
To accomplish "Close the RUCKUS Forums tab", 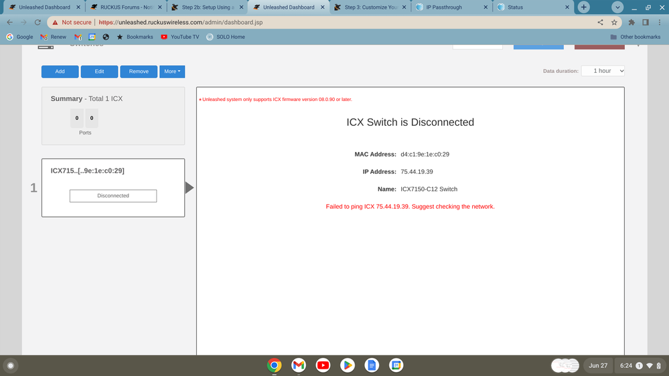I will [160, 7].
